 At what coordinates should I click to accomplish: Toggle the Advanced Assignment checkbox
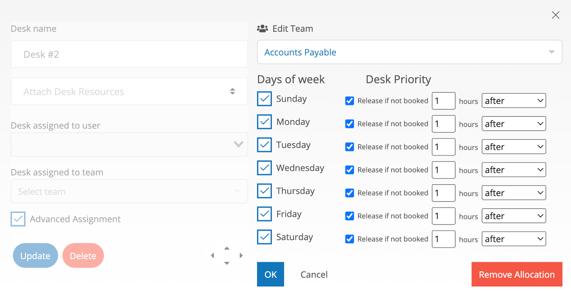(18, 219)
